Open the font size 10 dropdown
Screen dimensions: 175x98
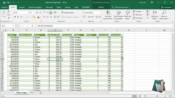pyautogui.click(x=34, y=13)
